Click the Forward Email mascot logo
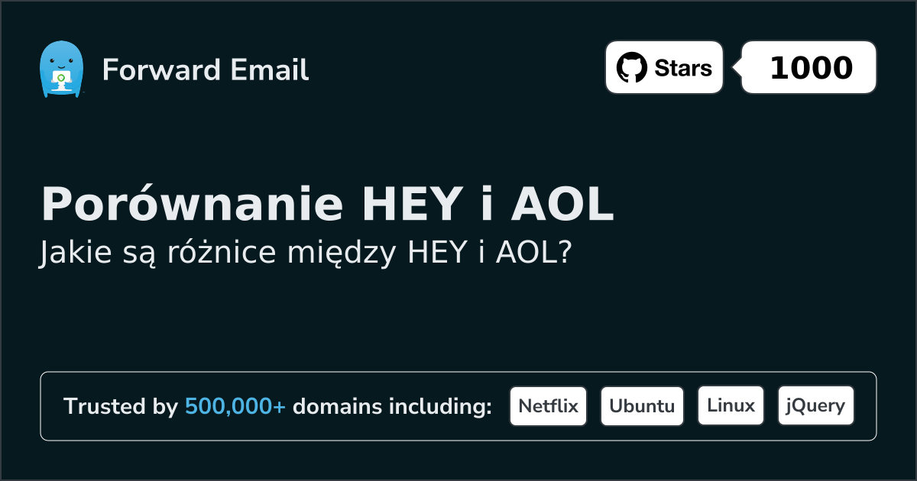The height and width of the screenshot is (481, 917). pyautogui.click(x=60, y=69)
